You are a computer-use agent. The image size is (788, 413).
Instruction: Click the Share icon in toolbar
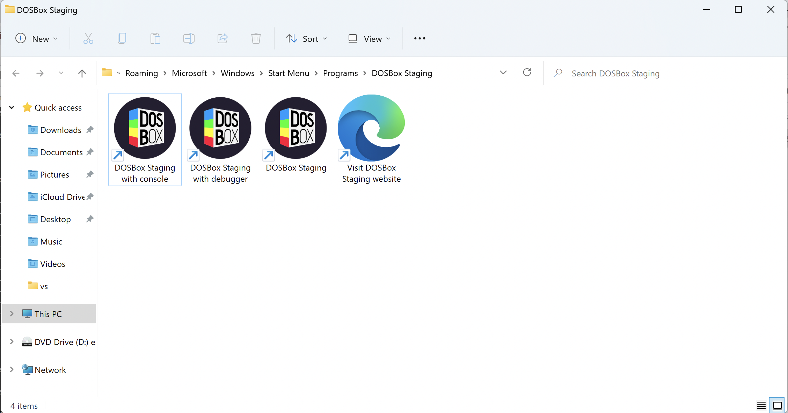tap(222, 38)
